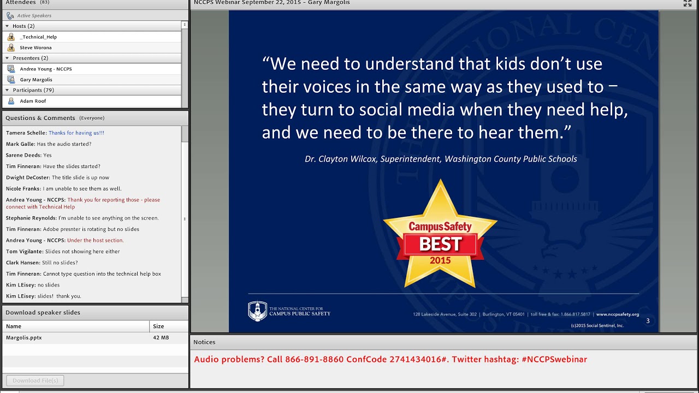Click the host icon beside _Technical_Help
699x393 pixels.
pos(11,37)
